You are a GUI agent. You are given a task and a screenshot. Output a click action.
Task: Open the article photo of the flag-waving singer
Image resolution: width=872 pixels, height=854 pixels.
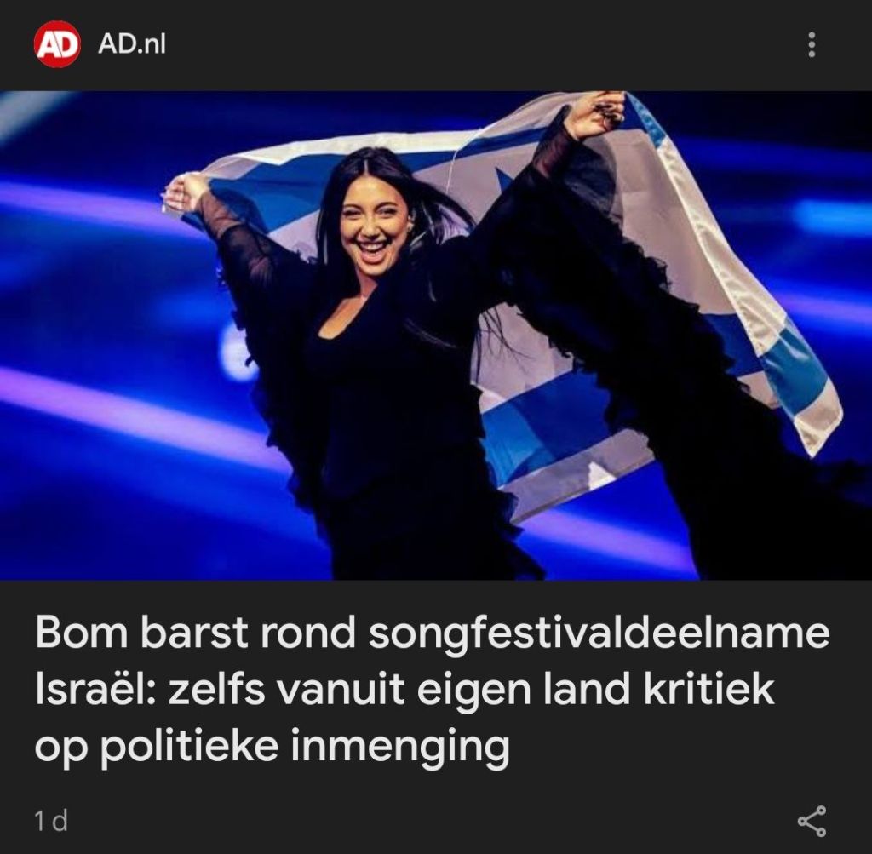click(436, 335)
